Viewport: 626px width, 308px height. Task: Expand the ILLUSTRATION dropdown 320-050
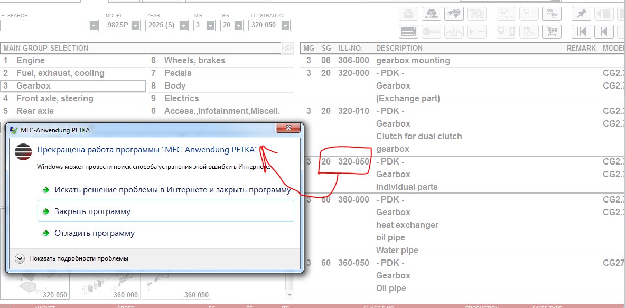click(285, 25)
